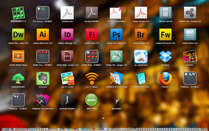
Task: Open Device Central
Action: click(166, 13)
